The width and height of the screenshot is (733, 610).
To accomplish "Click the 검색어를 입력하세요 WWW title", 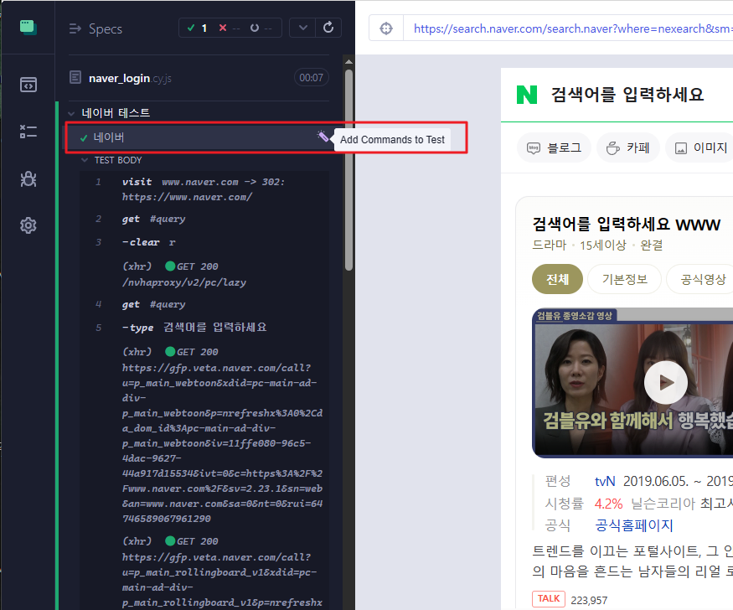I will tap(626, 225).
